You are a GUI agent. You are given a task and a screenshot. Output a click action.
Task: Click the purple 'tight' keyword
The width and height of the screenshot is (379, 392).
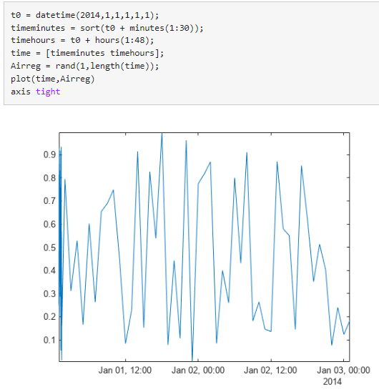click(48, 92)
